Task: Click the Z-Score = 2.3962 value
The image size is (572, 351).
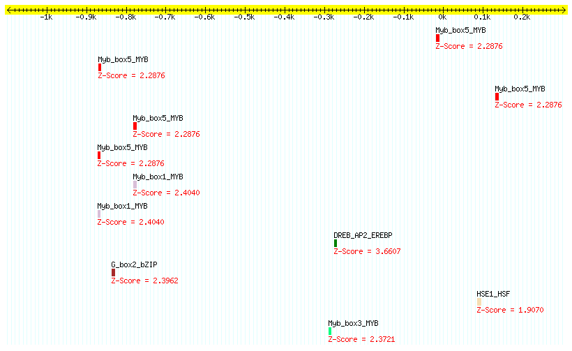Action: coord(144,281)
